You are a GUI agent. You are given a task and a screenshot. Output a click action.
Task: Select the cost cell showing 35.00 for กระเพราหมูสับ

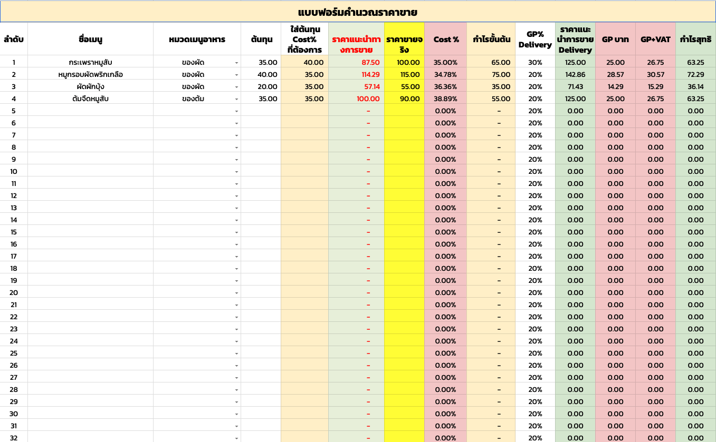pyautogui.click(x=261, y=62)
